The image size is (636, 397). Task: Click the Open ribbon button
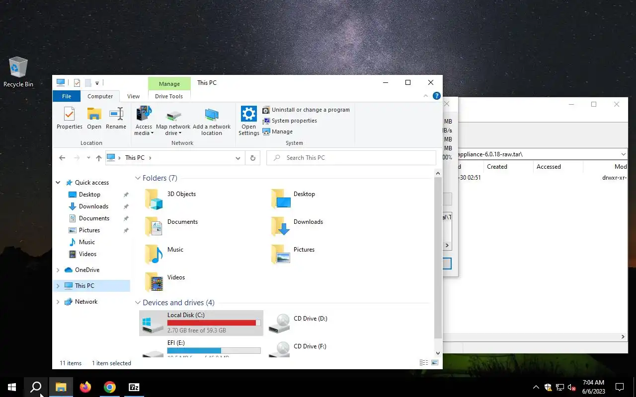(94, 118)
